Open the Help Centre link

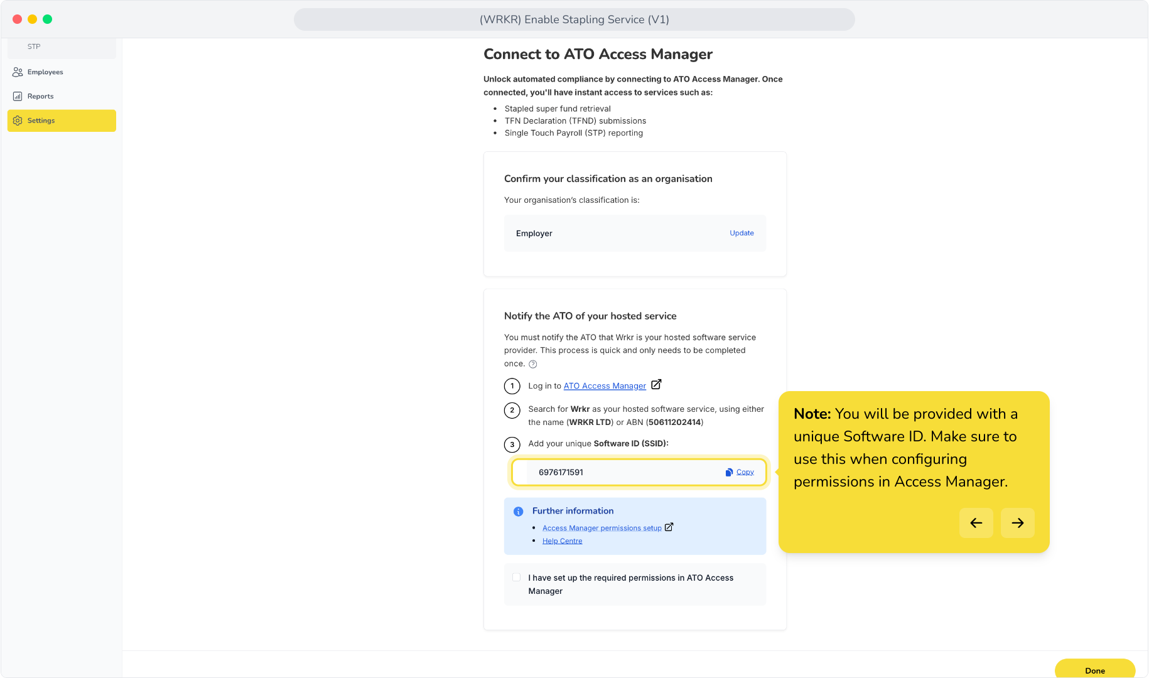pos(562,541)
